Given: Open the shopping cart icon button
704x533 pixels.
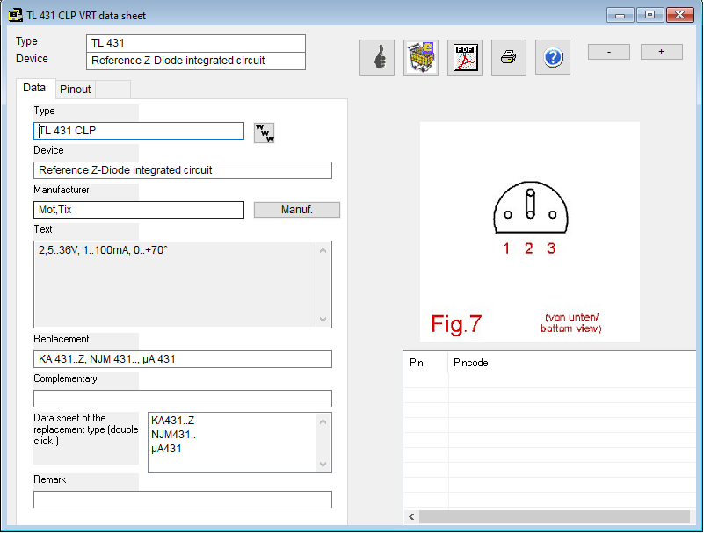Looking at the screenshot, I should click(x=421, y=57).
